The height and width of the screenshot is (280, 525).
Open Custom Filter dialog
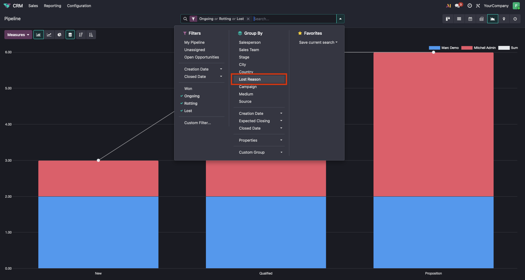[x=197, y=123]
